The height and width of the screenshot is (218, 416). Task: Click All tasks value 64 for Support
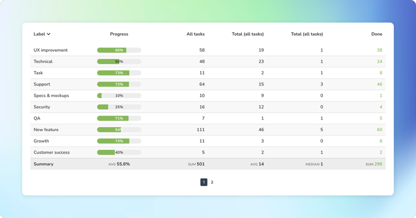(202, 84)
